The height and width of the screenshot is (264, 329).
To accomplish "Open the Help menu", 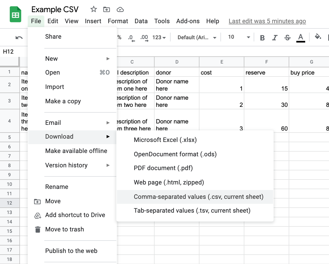I will click(x=213, y=21).
